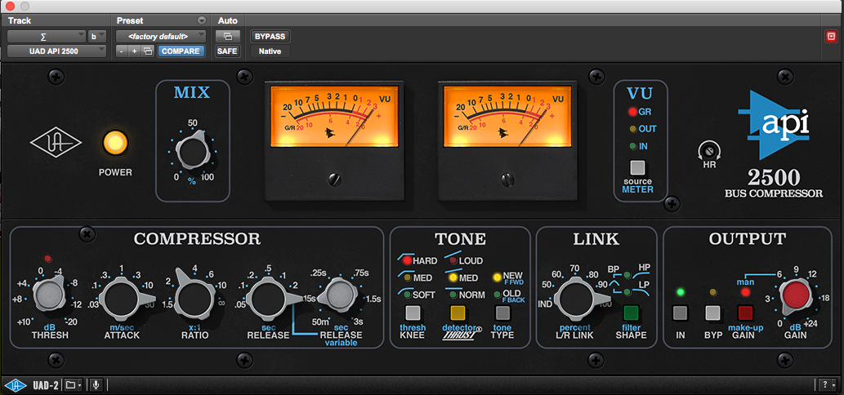
Task: Click the microphone icon in bottom bar
Action: [x=96, y=384]
